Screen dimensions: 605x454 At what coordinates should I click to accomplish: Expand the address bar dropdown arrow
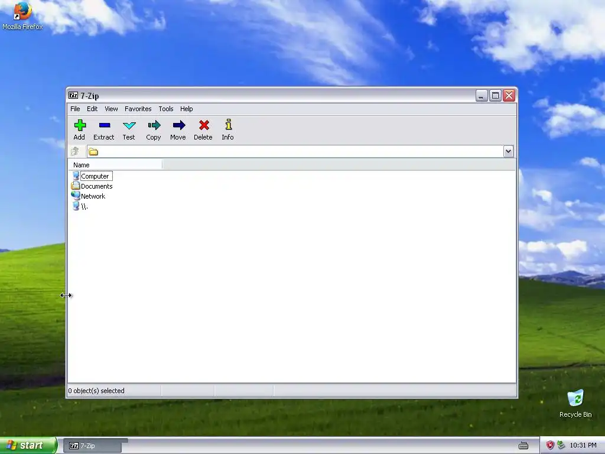pyautogui.click(x=508, y=151)
